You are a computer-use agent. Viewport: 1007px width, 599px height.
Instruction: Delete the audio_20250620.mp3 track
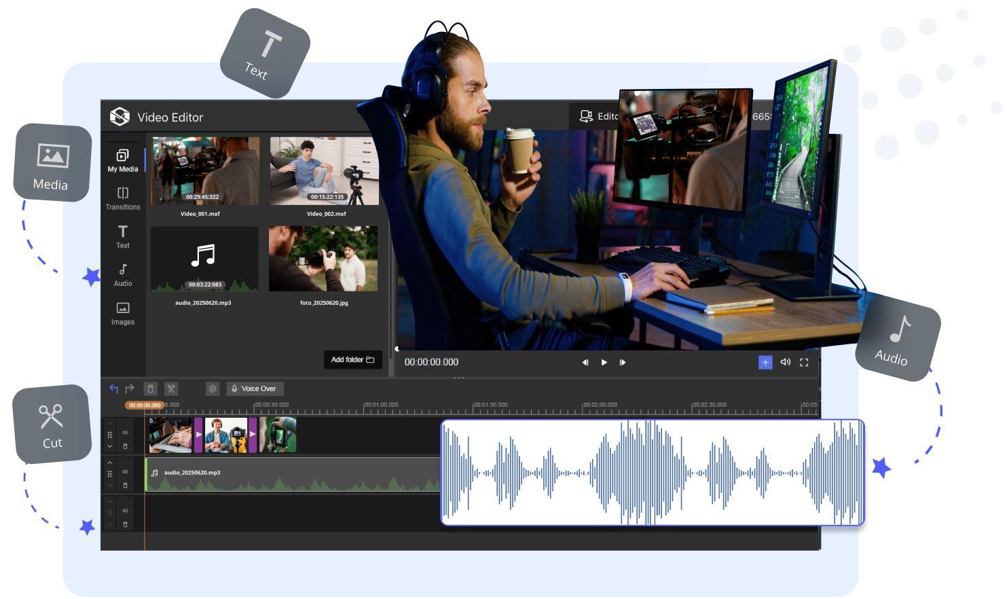tap(125, 486)
